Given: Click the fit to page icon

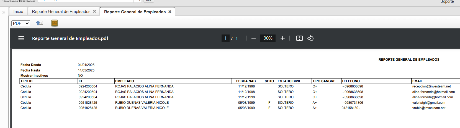Looking at the screenshot, I should click(299, 38).
